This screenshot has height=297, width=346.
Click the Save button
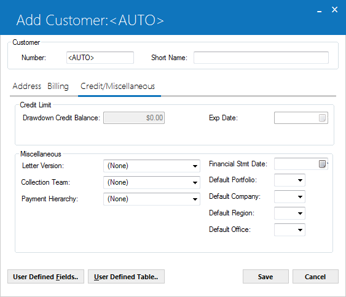click(265, 277)
